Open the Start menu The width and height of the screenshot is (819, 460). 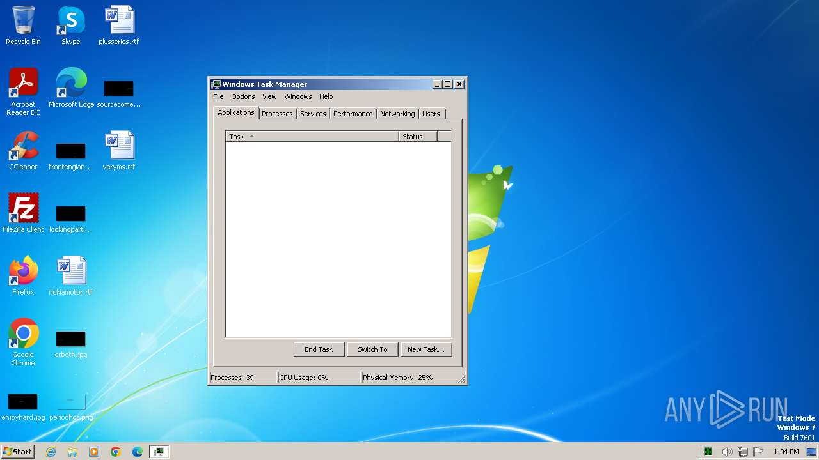tap(18, 452)
